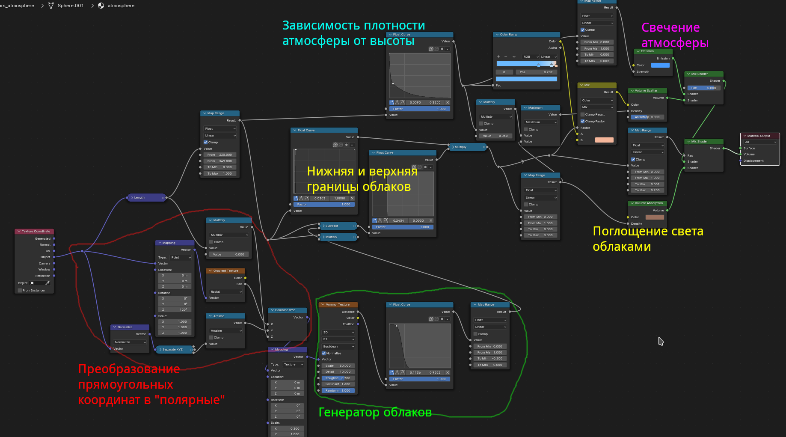Click the eyedropper in Texture Coordinate Object field
Viewport: 786px width, 437px height.
(x=47, y=283)
